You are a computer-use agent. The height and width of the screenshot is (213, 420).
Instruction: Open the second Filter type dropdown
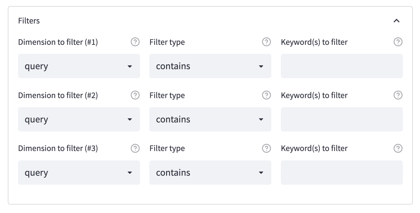210,119
